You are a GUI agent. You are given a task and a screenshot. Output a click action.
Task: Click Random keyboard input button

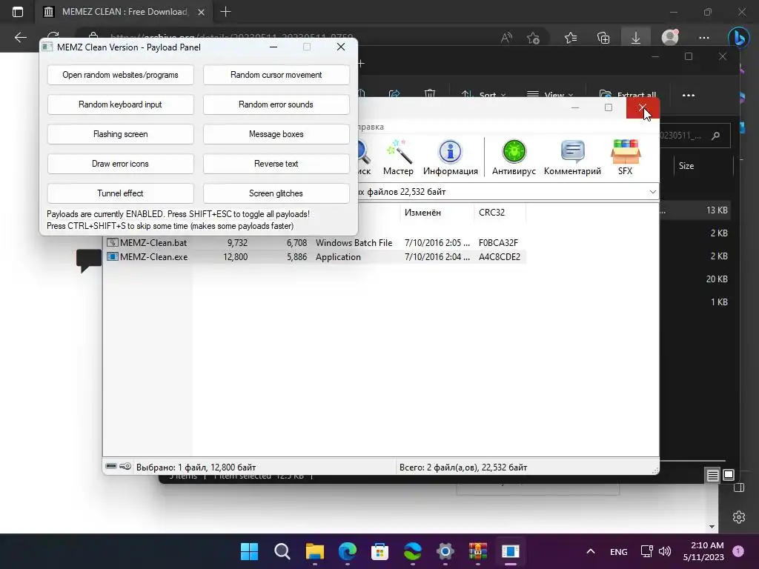tap(121, 104)
